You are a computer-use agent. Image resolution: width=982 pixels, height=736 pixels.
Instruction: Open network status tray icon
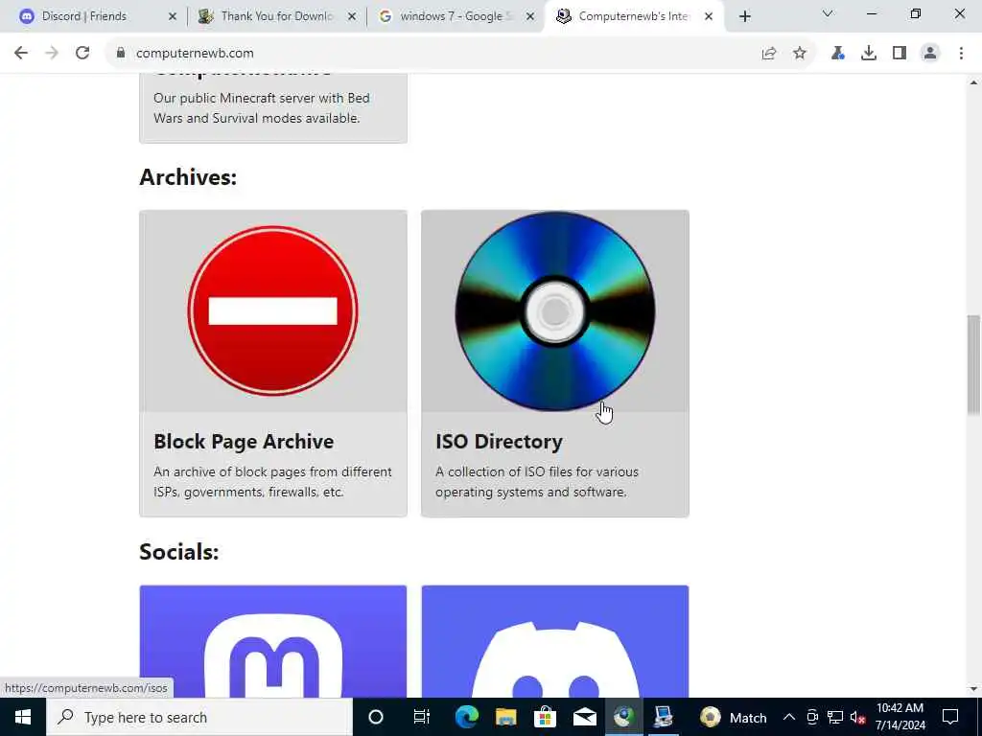[x=835, y=717]
